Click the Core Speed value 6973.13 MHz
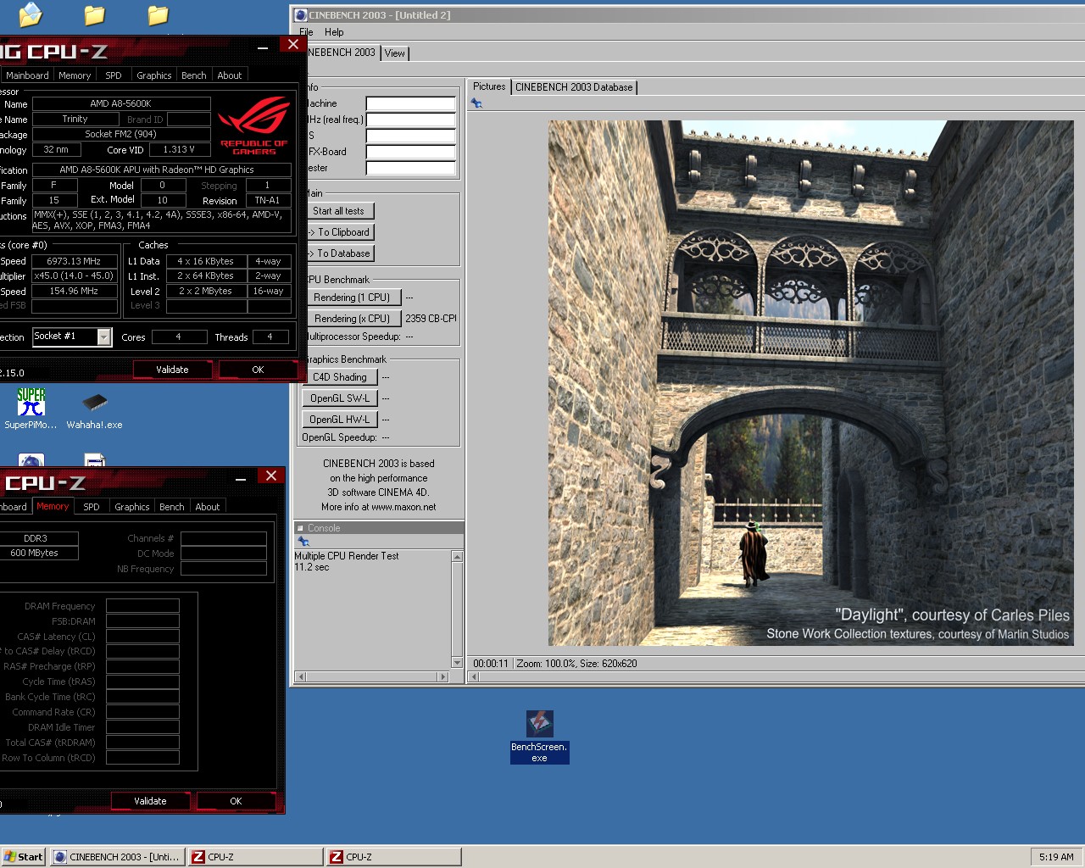Viewport: 1085px width, 868px height. [74, 261]
